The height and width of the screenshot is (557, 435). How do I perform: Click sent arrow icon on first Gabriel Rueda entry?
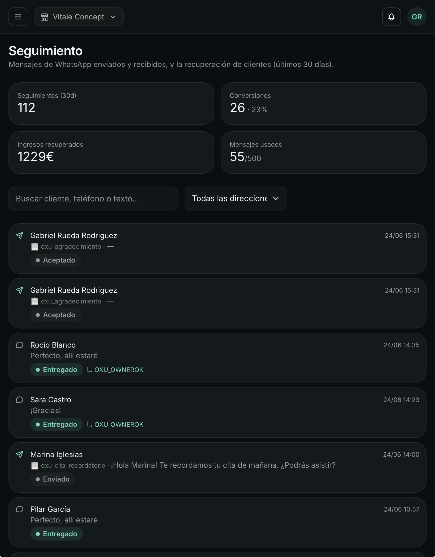click(20, 235)
